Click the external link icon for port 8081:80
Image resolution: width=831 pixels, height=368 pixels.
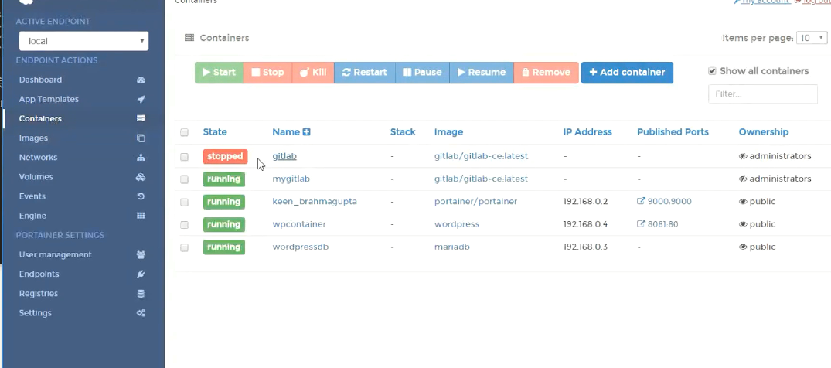642,224
